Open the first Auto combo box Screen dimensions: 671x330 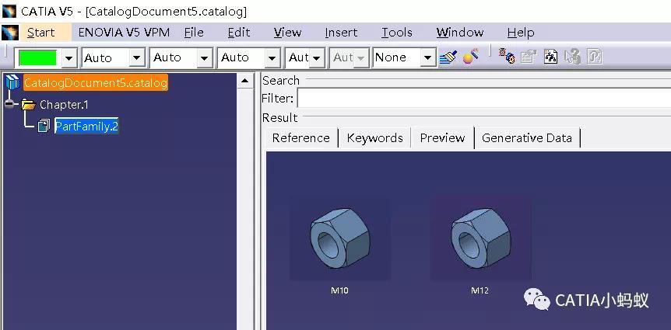tap(114, 57)
